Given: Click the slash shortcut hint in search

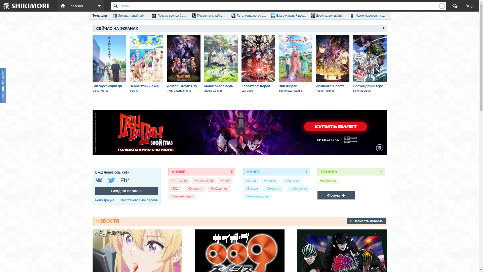Looking at the screenshot, I should [442, 6].
